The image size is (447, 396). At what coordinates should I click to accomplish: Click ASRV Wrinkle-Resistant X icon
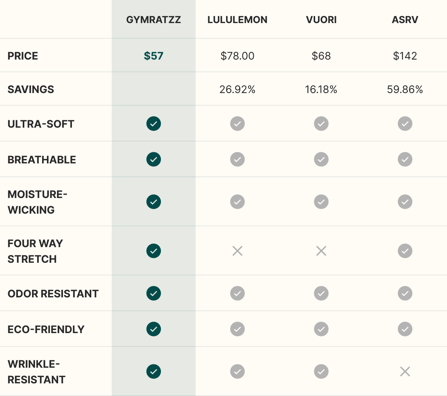point(405,371)
